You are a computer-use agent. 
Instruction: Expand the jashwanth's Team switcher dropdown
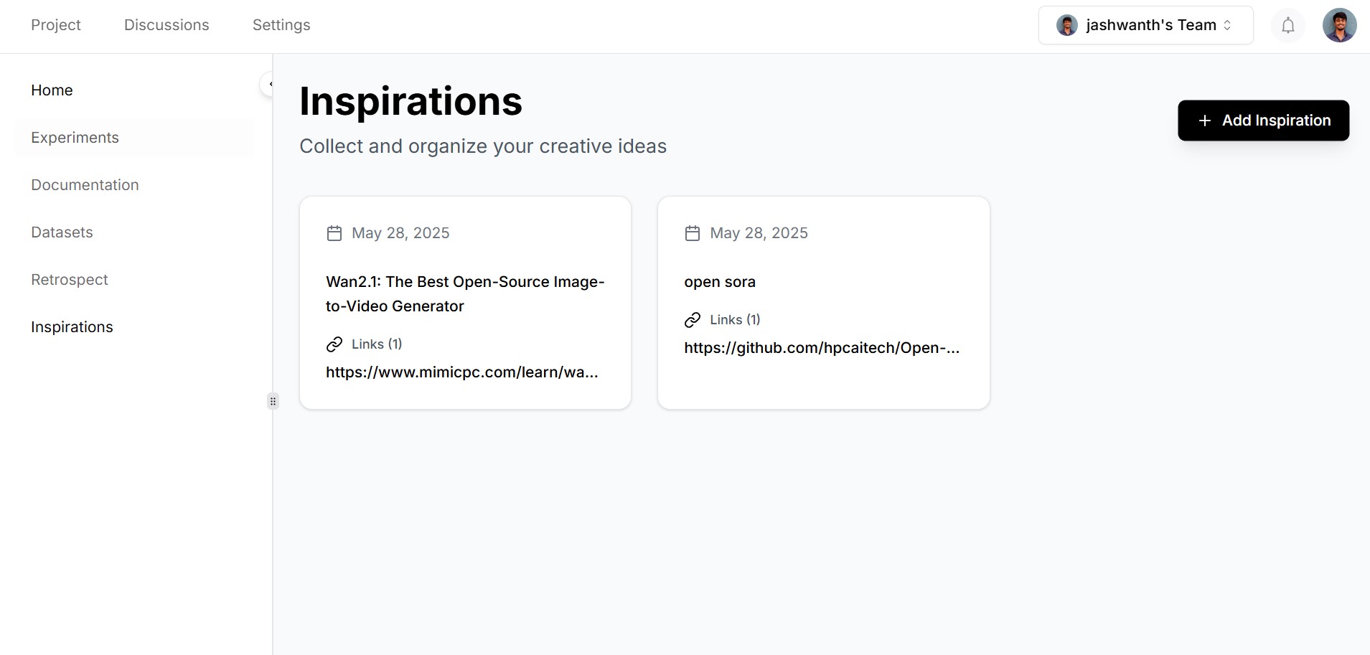[x=1227, y=26]
